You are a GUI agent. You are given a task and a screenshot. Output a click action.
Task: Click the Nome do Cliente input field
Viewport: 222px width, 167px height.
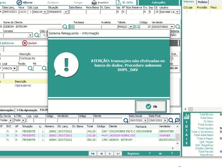32,27
